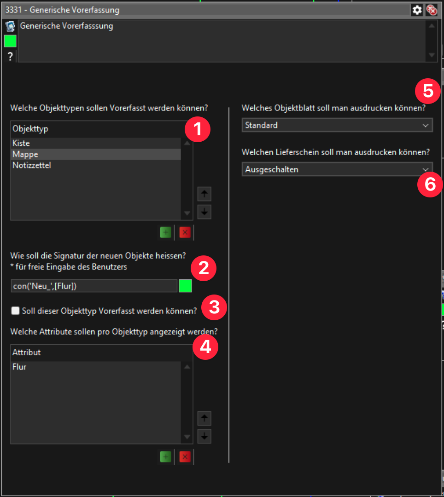
Task: Add a new Objekttyp with green plus
Action: click(x=165, y=232)
